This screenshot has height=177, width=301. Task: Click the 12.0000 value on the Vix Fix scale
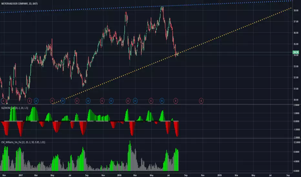[297, 142]
